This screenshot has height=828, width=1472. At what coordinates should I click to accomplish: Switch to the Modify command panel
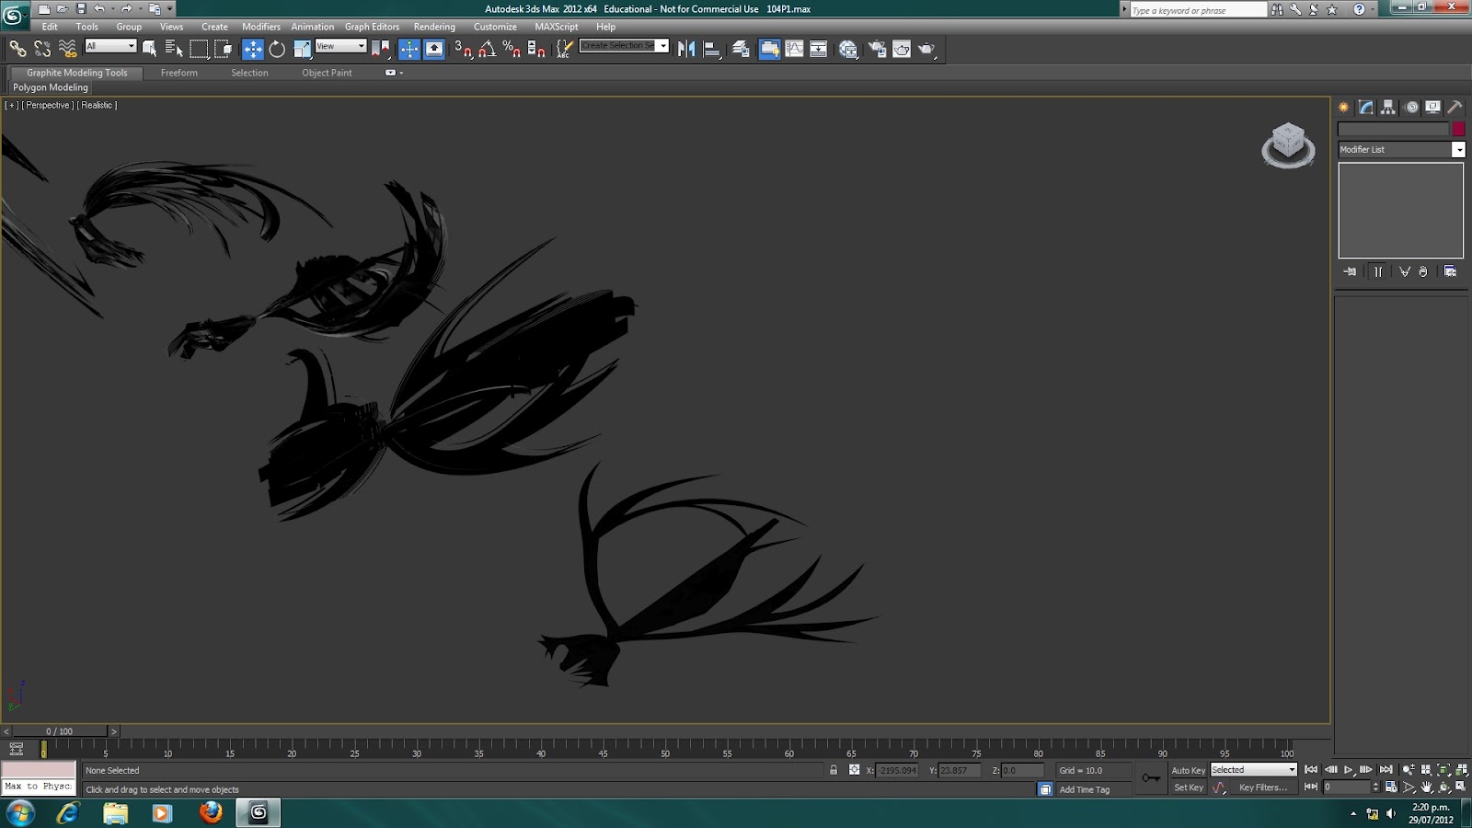point(1366,108)
